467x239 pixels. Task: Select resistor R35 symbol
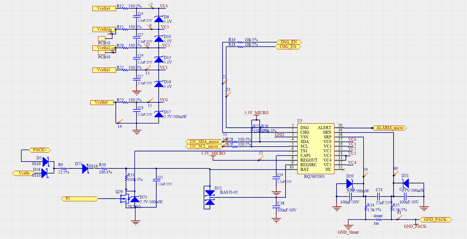tap(391, 209)
